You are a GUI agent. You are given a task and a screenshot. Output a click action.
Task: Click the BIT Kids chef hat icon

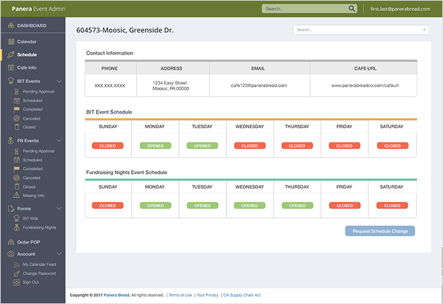[17, 218]
